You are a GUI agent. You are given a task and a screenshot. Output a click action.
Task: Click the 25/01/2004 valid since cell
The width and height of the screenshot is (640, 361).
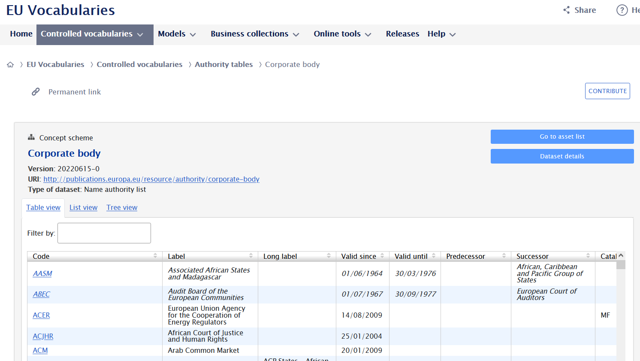point(362,336)
